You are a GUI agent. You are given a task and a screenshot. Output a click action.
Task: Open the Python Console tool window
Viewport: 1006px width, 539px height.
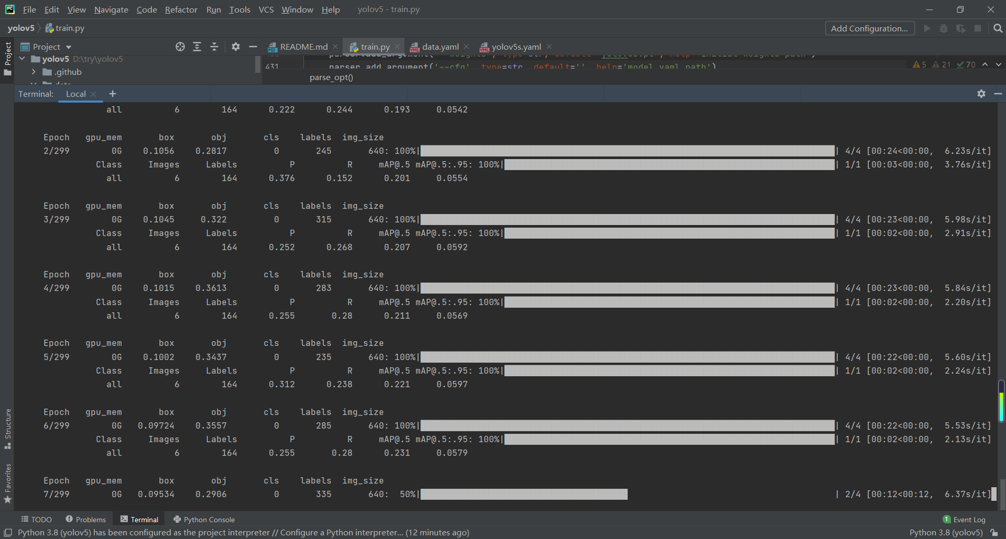click(x=204, y=519)
